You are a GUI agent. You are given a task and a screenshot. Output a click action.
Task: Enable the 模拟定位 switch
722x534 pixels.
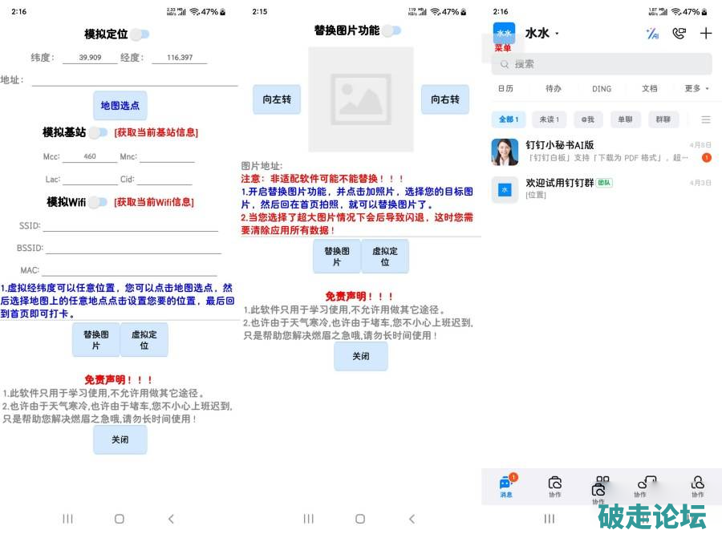click(140, 34)
